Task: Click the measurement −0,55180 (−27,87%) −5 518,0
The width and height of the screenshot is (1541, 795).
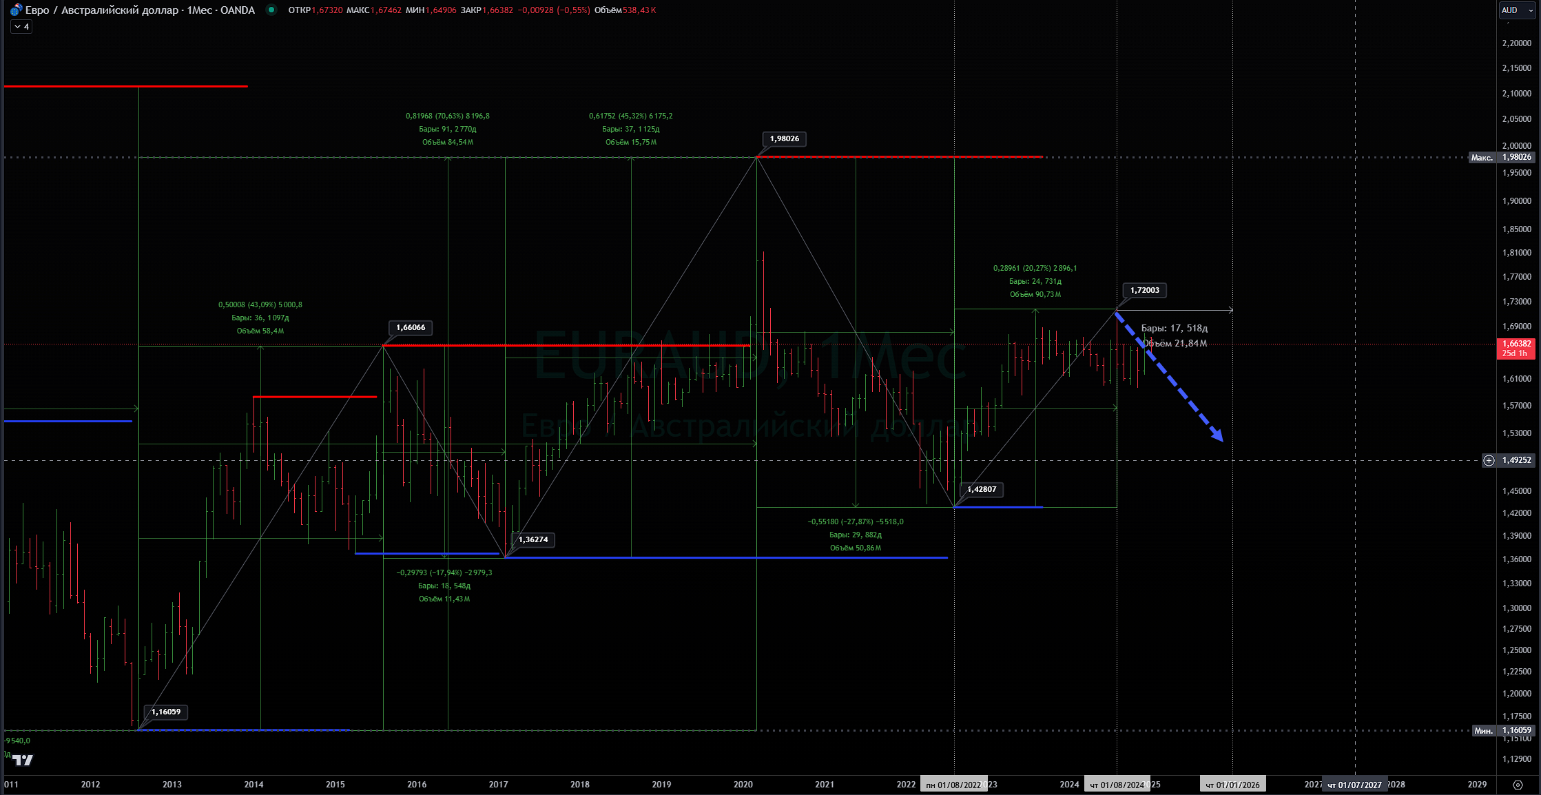Action: 856,522
